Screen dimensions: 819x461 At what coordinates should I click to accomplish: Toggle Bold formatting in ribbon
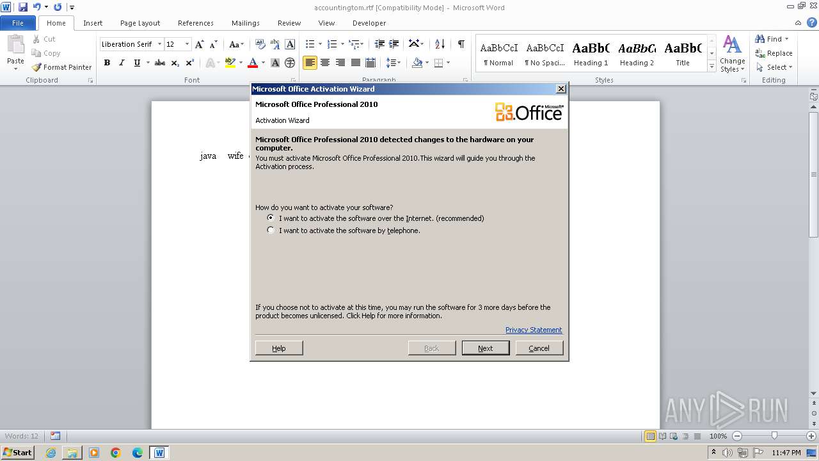(x=107, y=63)
